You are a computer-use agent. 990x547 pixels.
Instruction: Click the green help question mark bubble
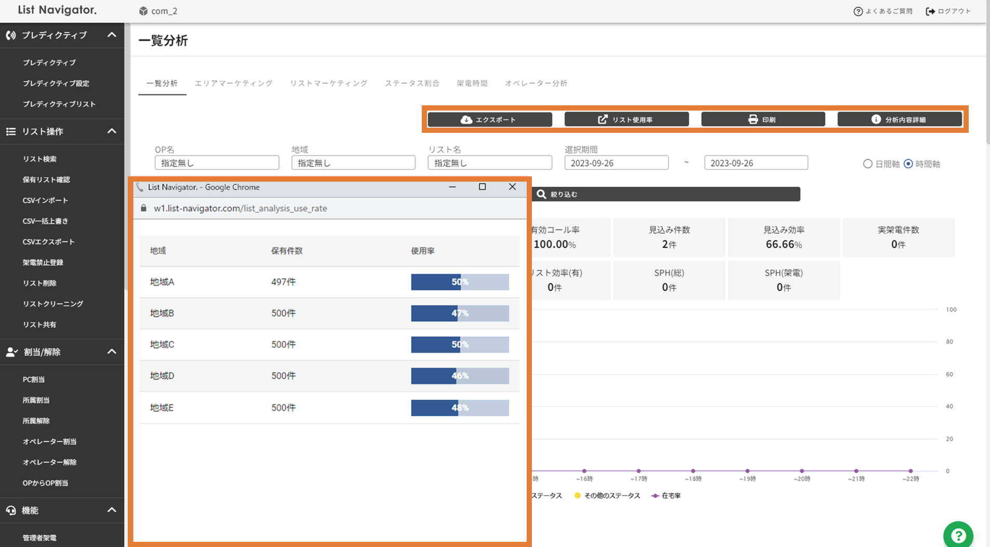tap(958, 535)
